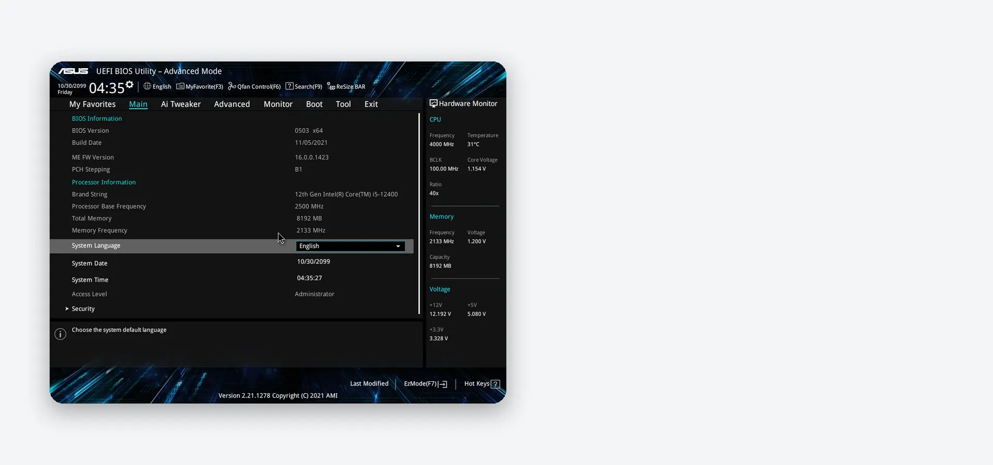The width and height of the screenshot is (993, 465).
Task: Click the Processor Base Frequency 2500 MHz value
Action: coord(309,207)
